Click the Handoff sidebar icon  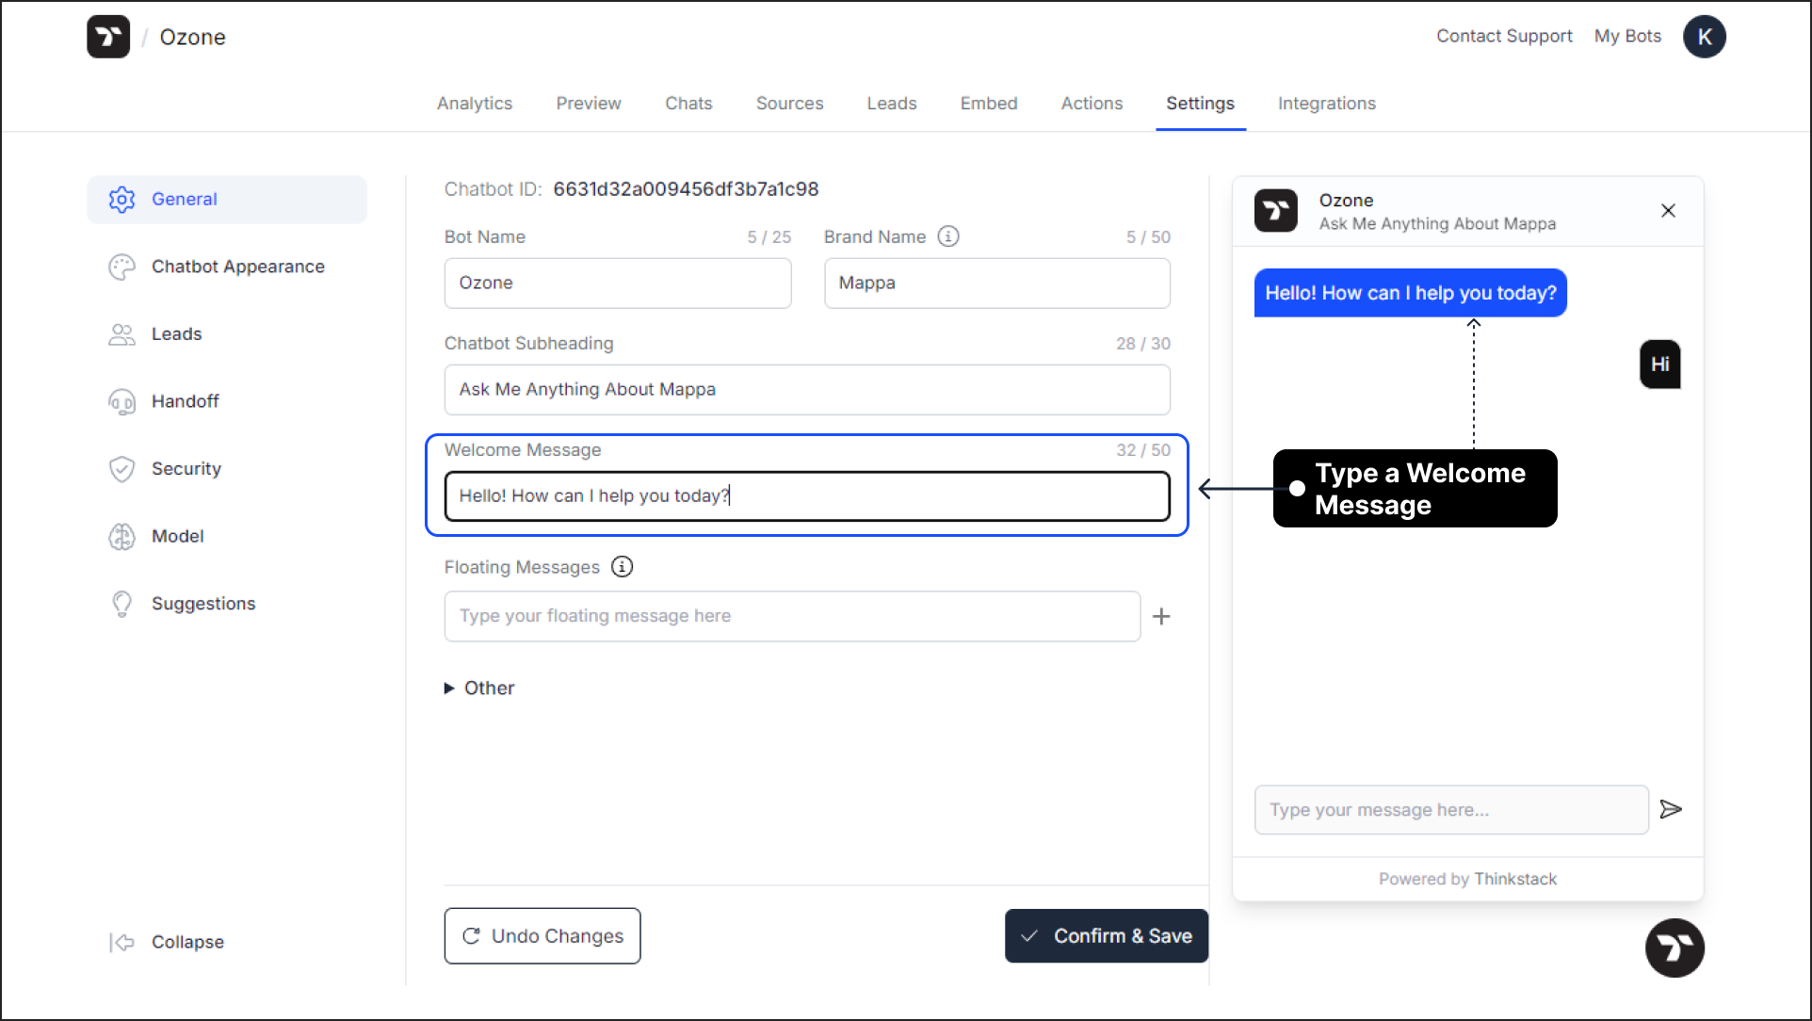pyautogui.click(x=121, y=401)
